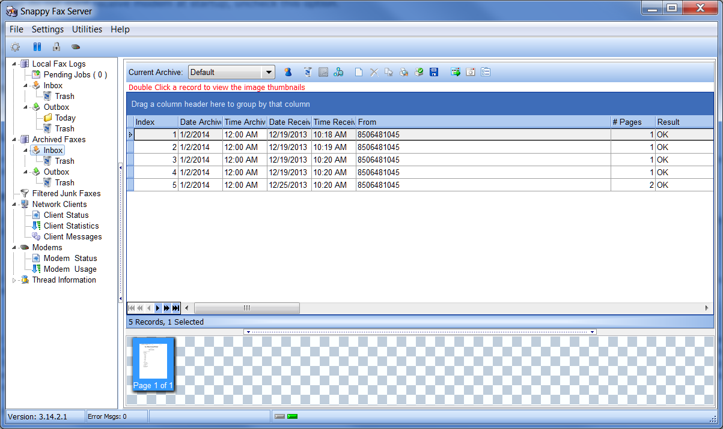
Task: Open the Current Archive dropdown
Action: [268, 73]
